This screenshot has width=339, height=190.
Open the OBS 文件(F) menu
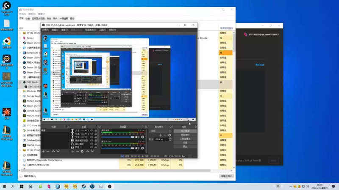click(45, 30)
